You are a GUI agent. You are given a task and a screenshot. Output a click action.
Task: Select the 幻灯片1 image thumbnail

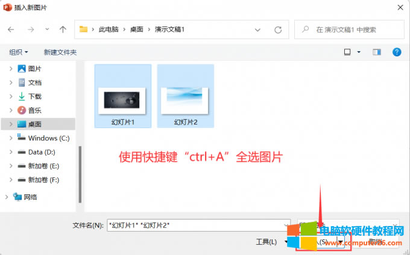pyautogui.click(x=122, y=96)
